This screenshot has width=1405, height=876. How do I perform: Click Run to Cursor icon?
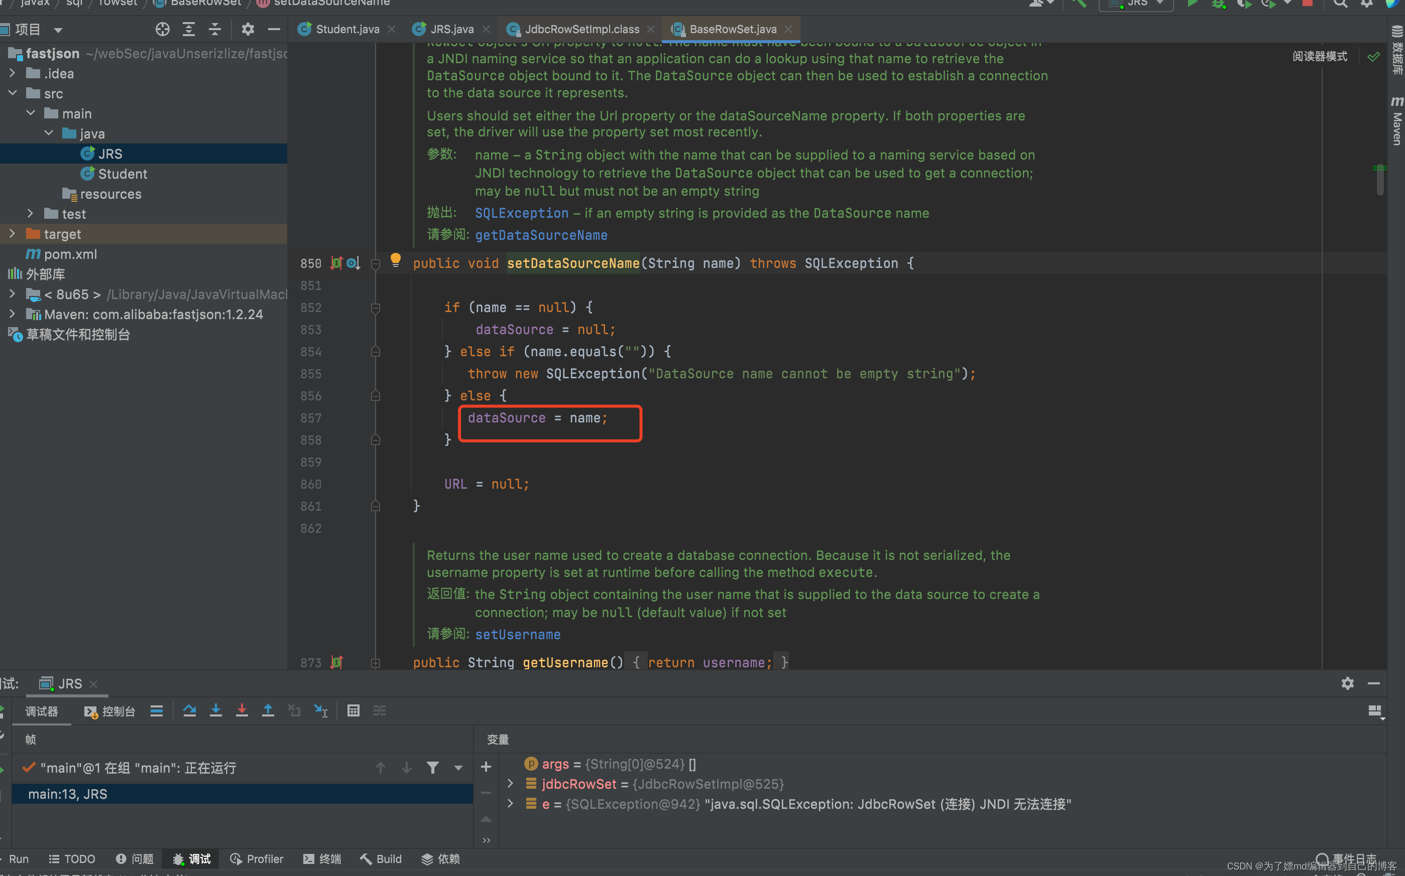321,711
